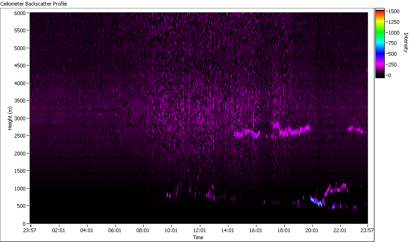Select the 2500 height axis label
This screenshot has width=410, height=242.
click(x=20, y=136)
